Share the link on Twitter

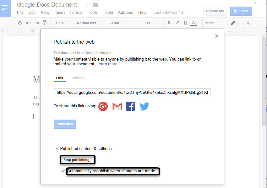[x=144, y=106]
